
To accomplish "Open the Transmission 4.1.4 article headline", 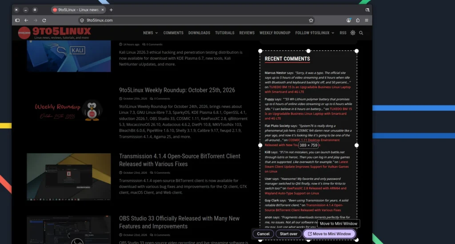I will click(x=180, y=160).
